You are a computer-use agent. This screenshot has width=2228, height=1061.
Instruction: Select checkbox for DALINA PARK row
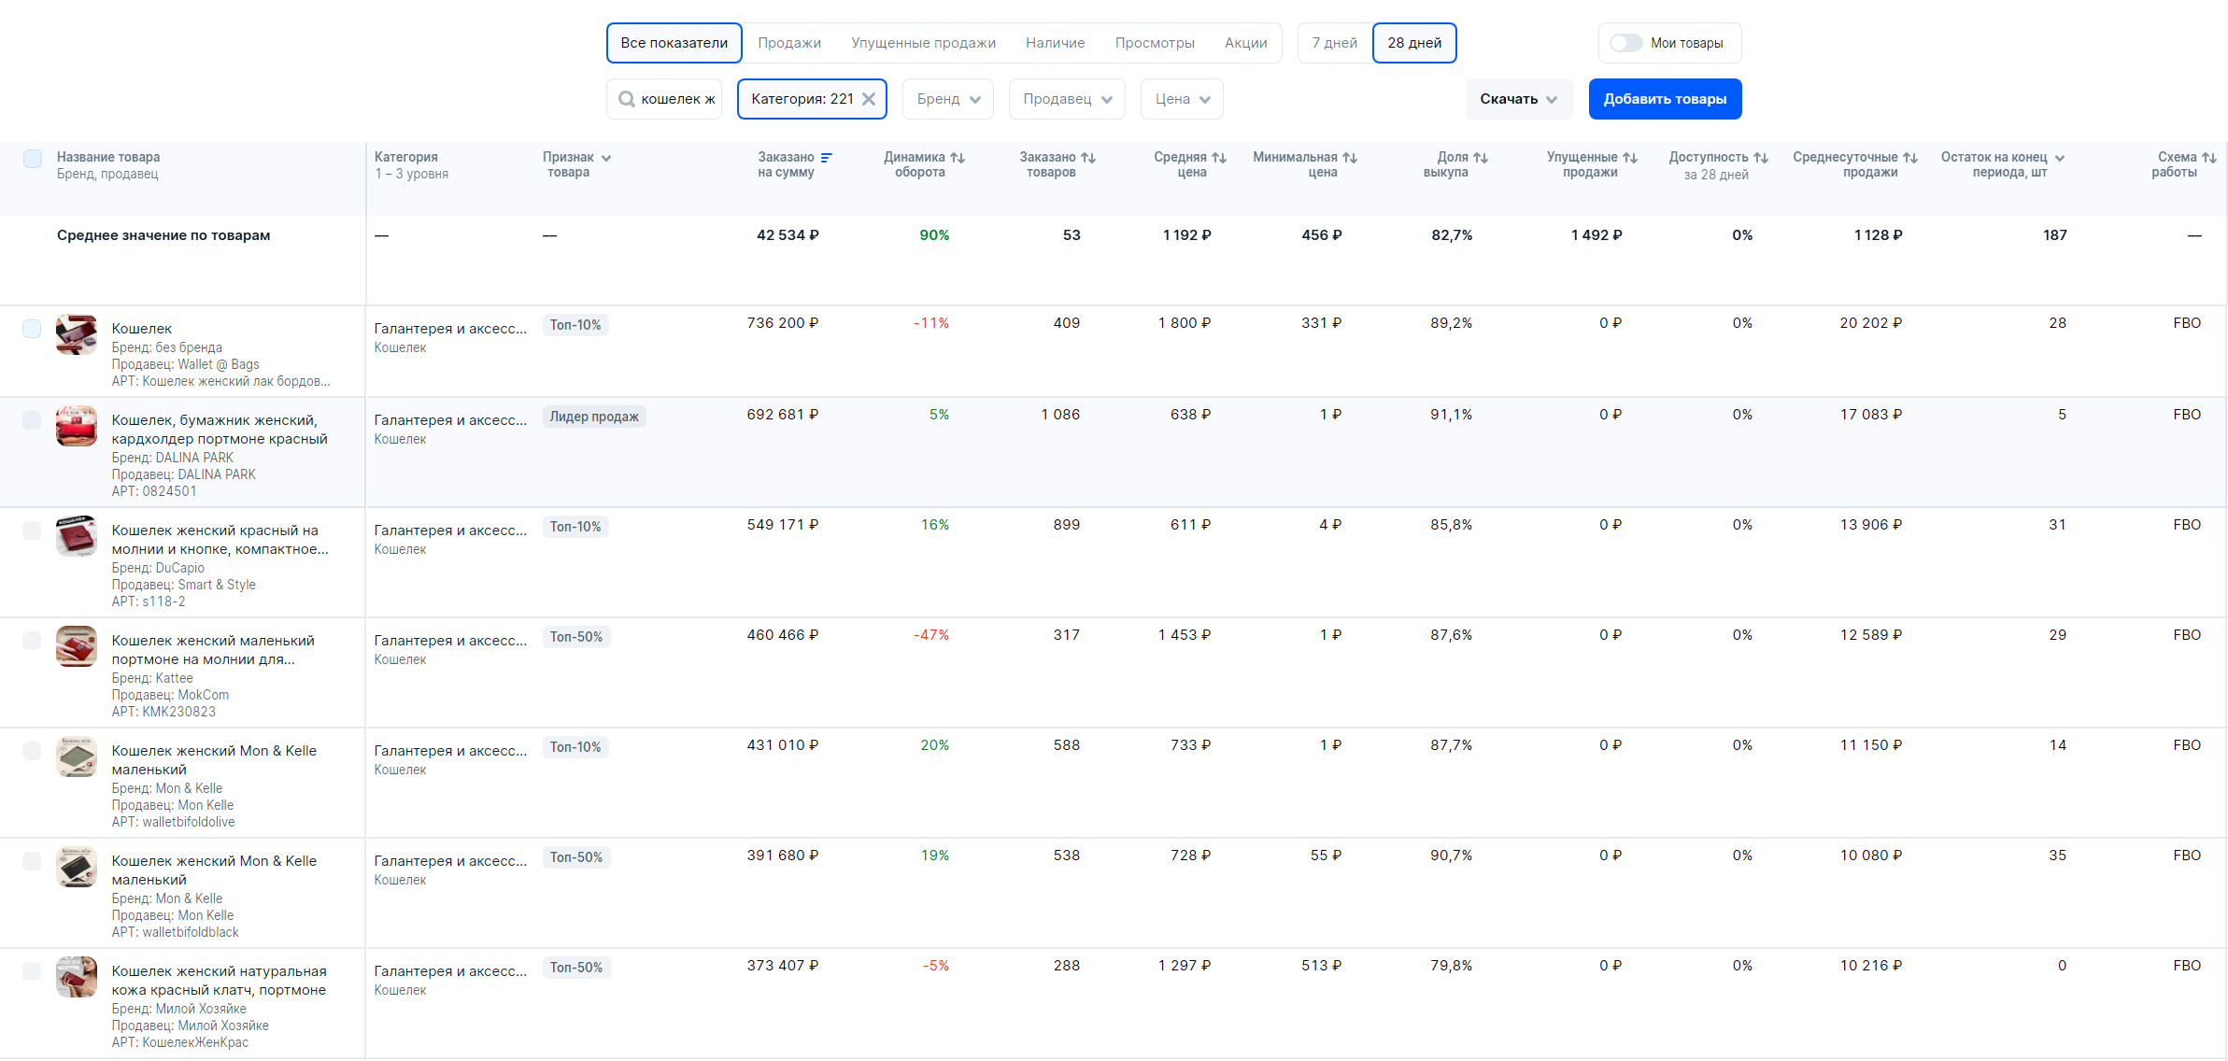click(32, 420)
